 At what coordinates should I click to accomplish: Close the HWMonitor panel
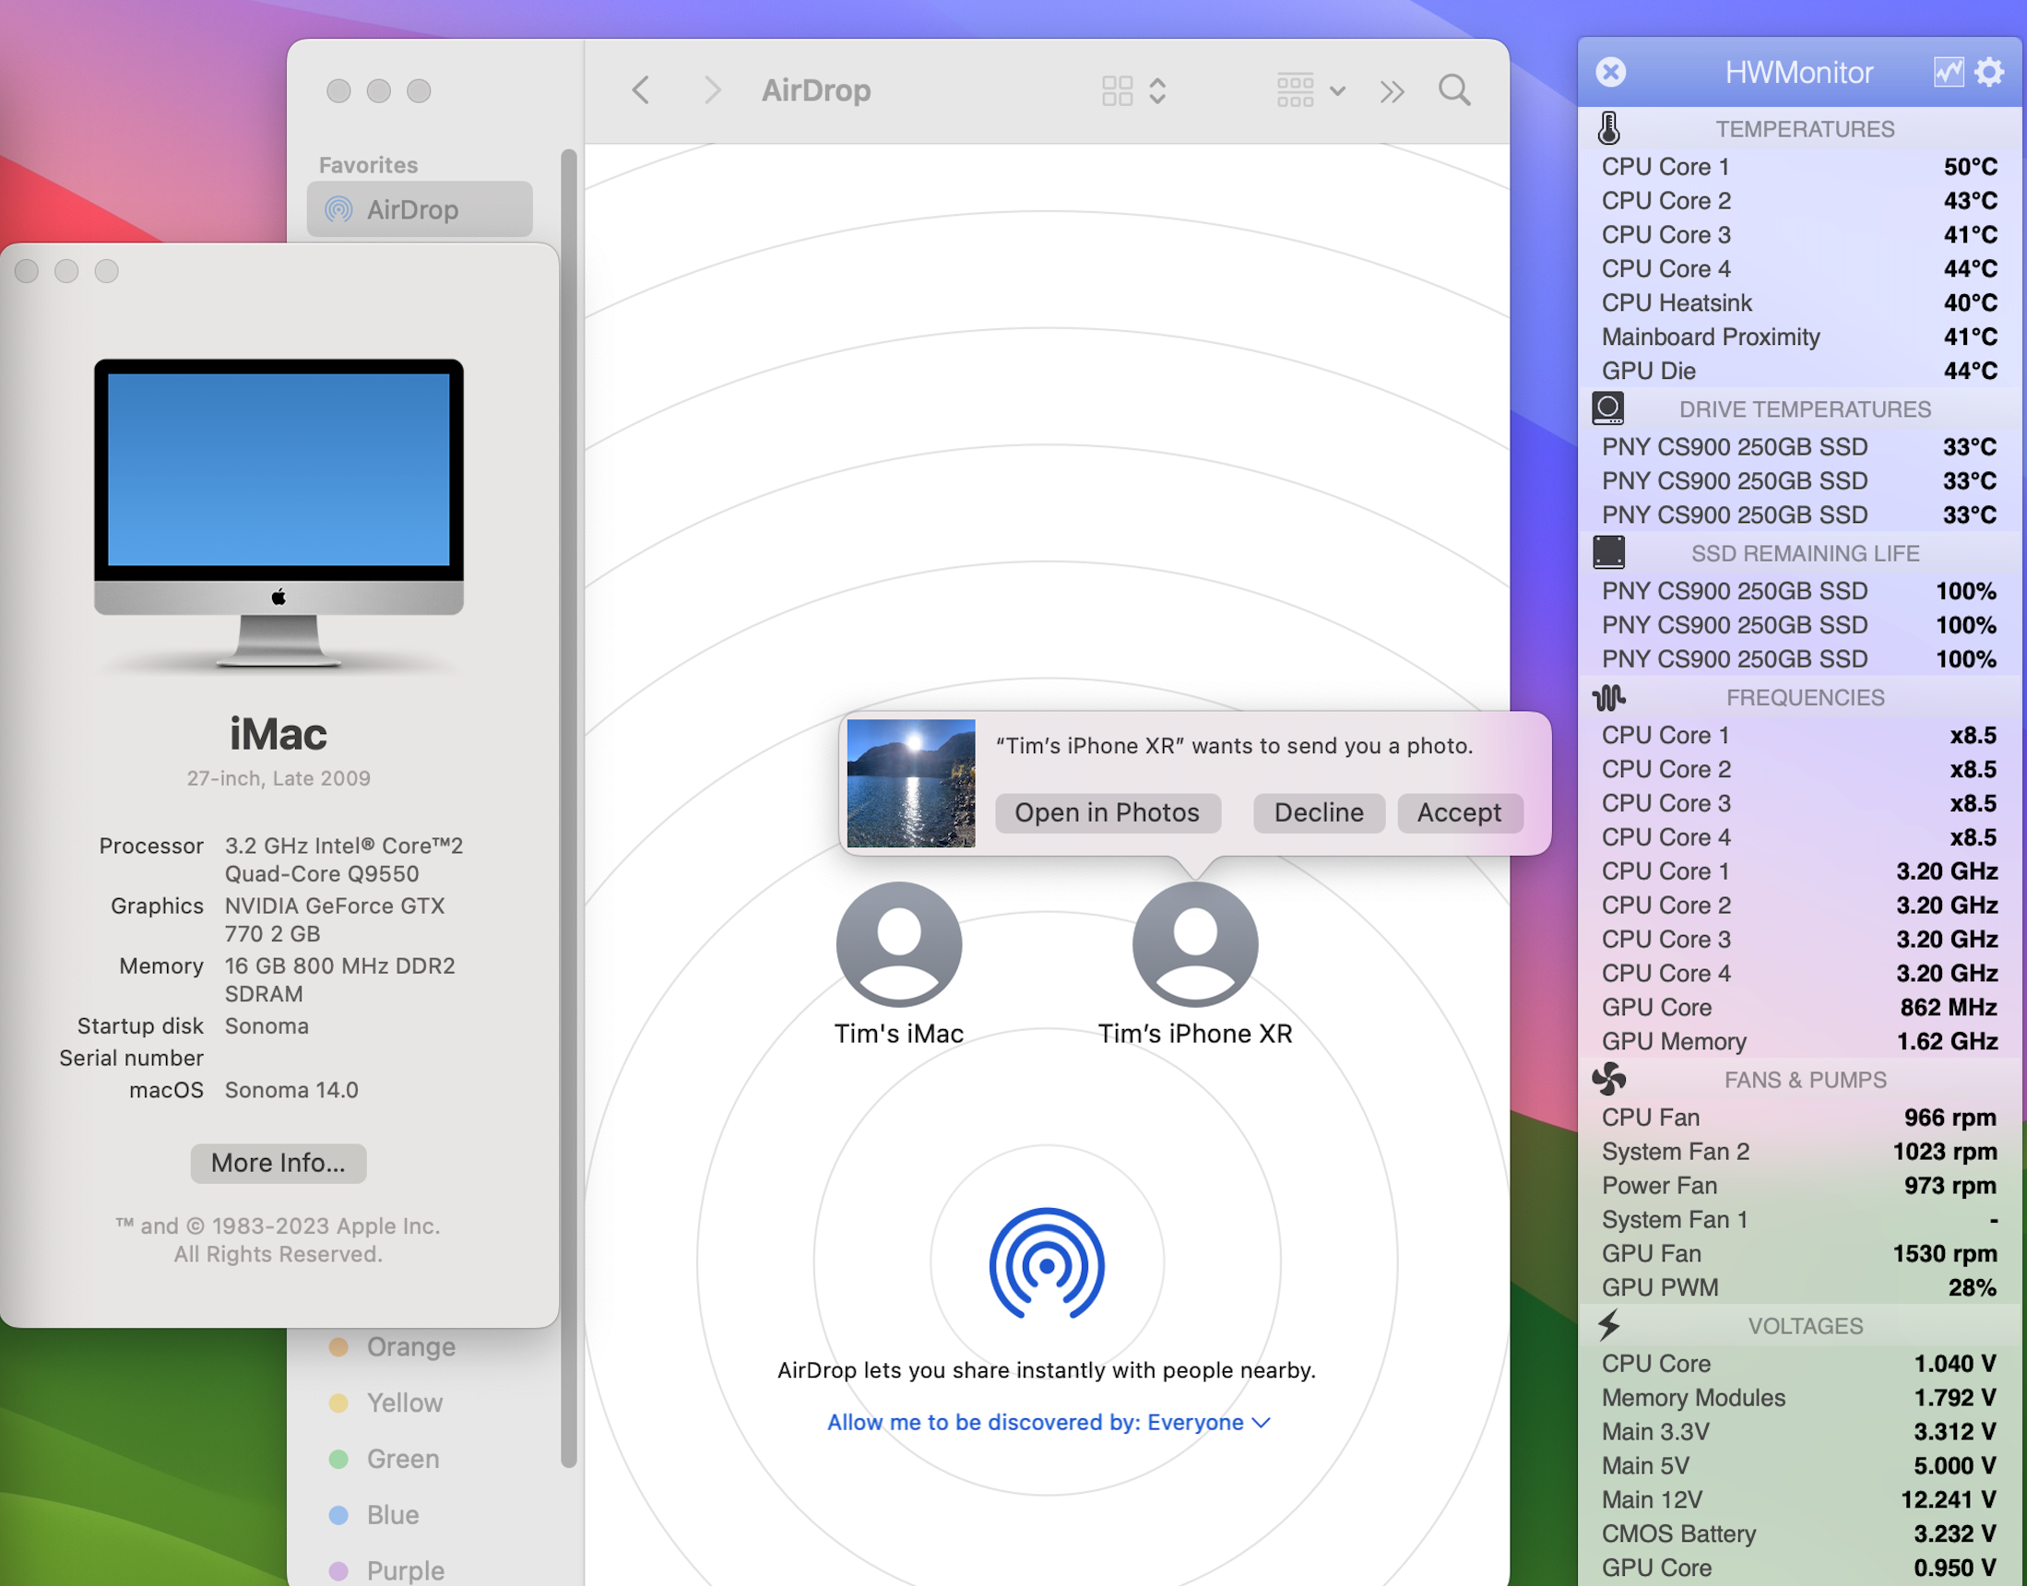[x=1611, y=72]
